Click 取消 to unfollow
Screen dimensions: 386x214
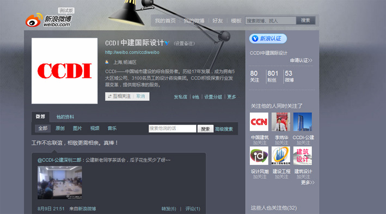click(x=140, y=96)
